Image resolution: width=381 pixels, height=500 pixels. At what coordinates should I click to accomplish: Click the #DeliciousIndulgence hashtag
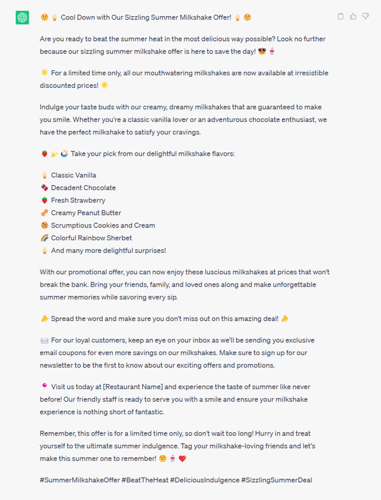click(205, 480)
